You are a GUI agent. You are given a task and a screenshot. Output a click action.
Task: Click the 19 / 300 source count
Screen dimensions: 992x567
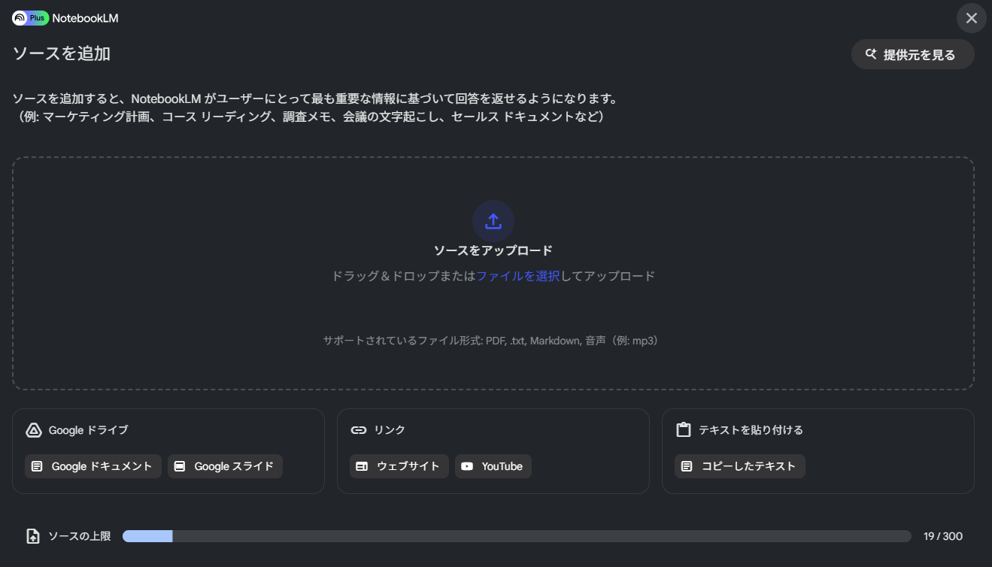tap(943, 536)
